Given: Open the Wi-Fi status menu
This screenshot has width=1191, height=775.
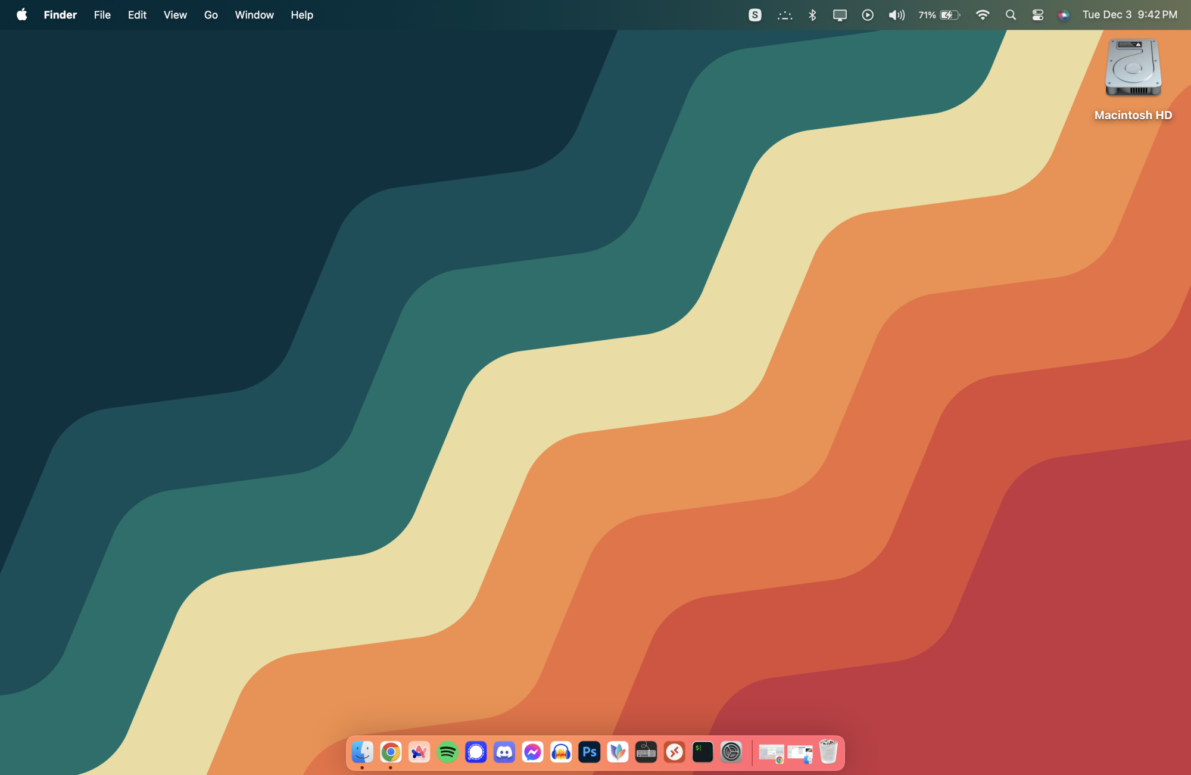Looking at the screenshot, I should 983,15.
